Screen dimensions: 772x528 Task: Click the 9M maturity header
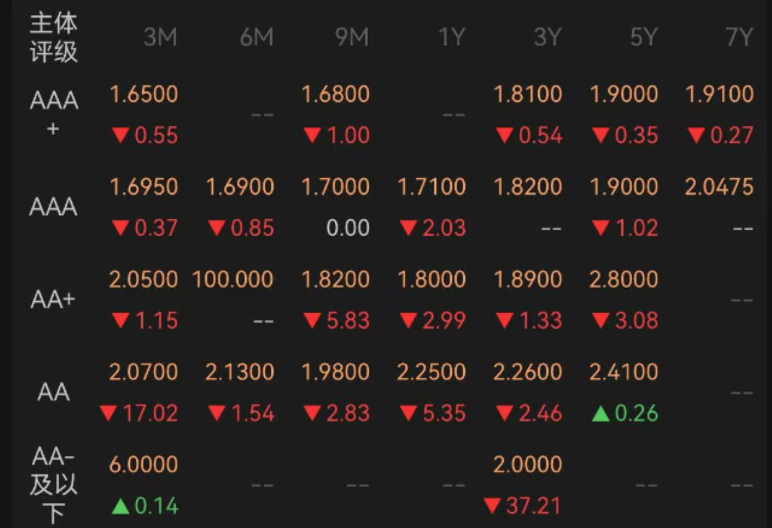click(x=352, y=37)
